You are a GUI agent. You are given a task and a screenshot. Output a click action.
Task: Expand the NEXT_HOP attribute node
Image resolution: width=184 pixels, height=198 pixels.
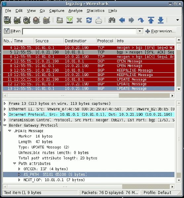click(19, 180)
